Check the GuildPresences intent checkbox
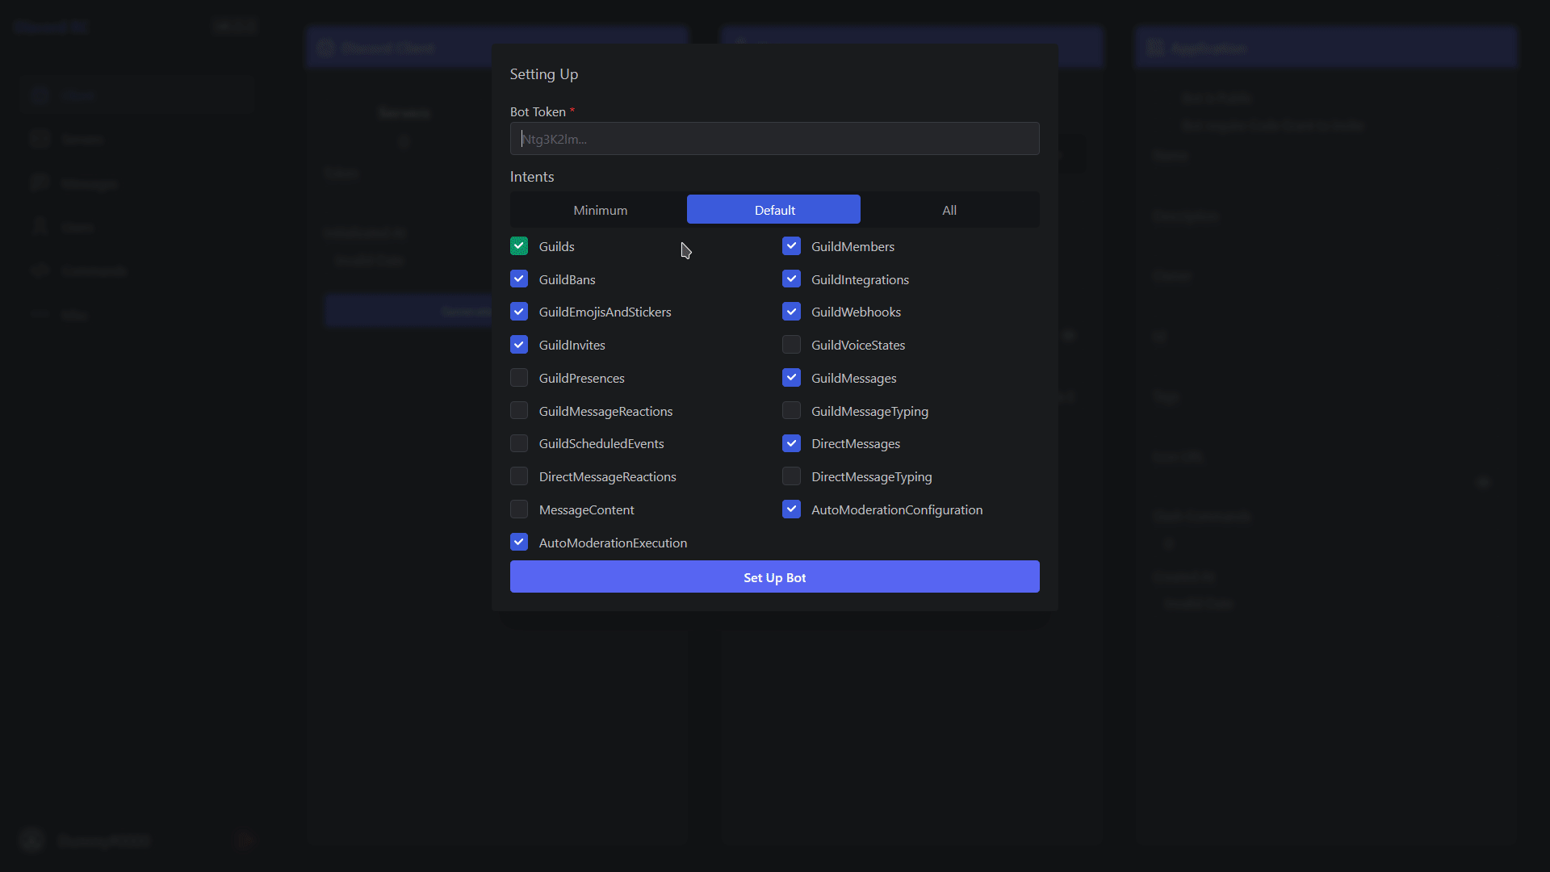1550x872 pixels. [519, 378]
